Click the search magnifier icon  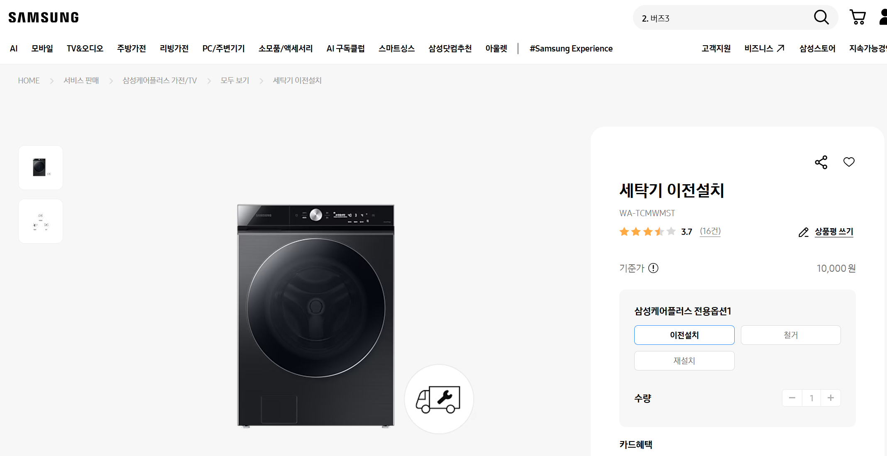(x=821, y=17)
